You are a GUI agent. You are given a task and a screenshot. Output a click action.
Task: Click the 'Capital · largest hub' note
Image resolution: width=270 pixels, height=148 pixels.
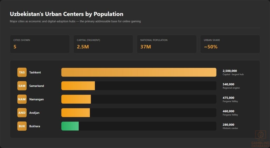coord(233,74)
